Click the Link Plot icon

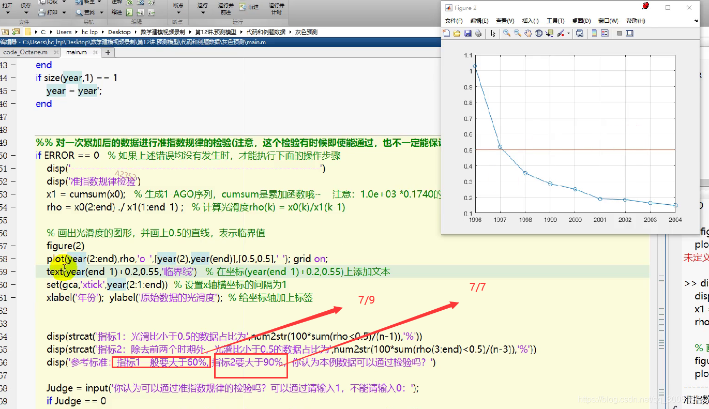[580, 34]
